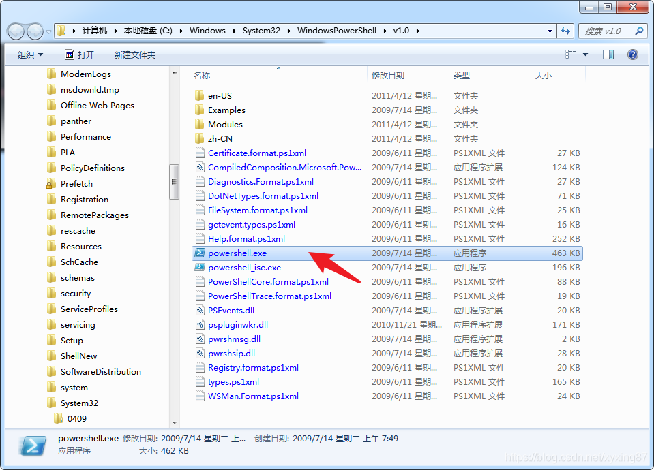The width and height of the screenshot is (654, 470).
Task: Toggle the preview pane
Action: tap(607, 54)
